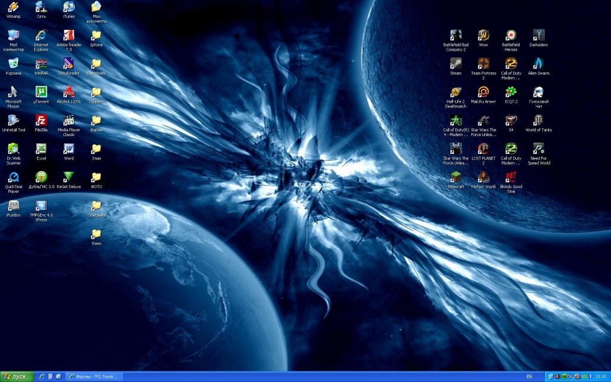Select the Battlefield Heroes shortcut
This screenshot has width=611, height=382.
(x=511, y=40)
